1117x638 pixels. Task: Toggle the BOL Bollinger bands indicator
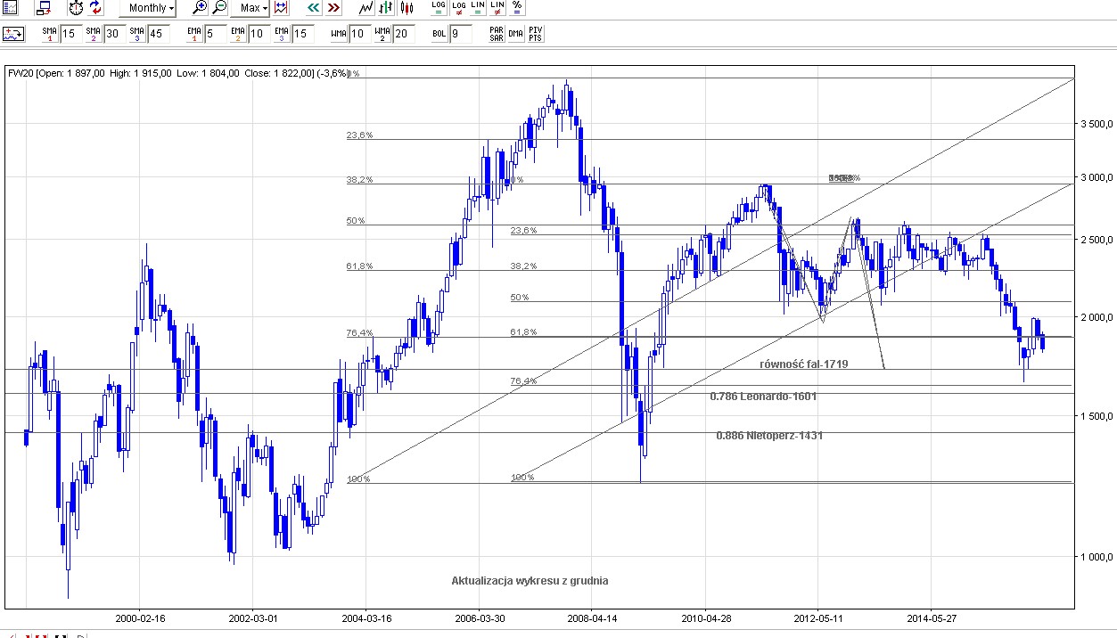[439, 34]
